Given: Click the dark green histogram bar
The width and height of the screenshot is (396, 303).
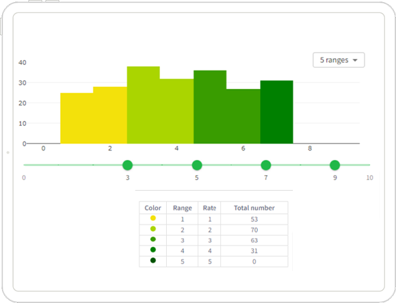Looking at the screenshot, I should (277, 112).
